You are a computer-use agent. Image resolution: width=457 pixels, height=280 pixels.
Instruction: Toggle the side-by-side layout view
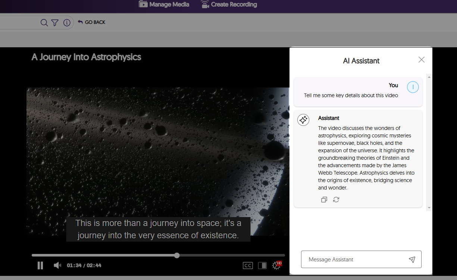[262, 265]
